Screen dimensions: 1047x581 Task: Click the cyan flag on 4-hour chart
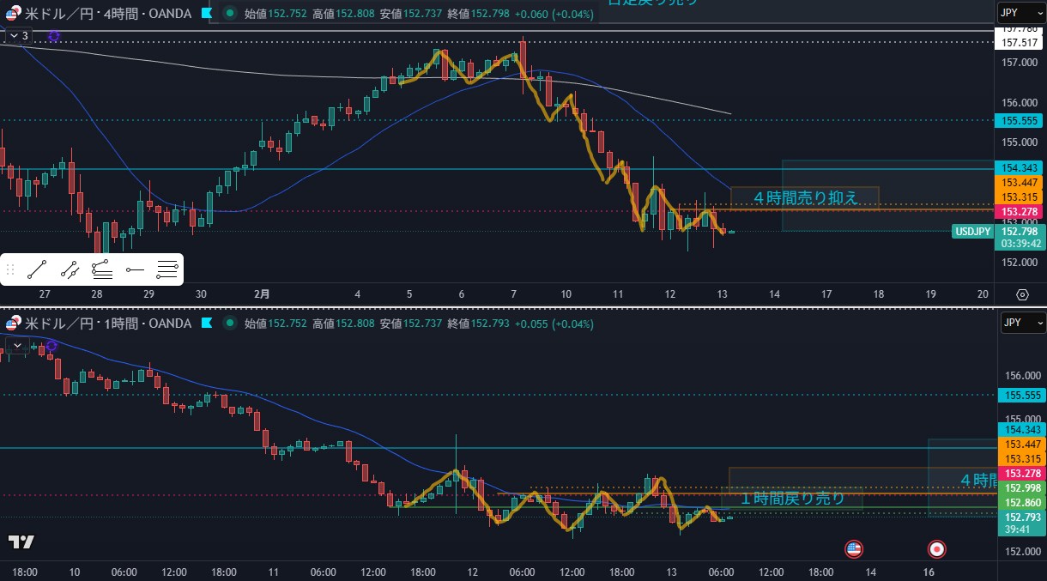tap(207, 13)
